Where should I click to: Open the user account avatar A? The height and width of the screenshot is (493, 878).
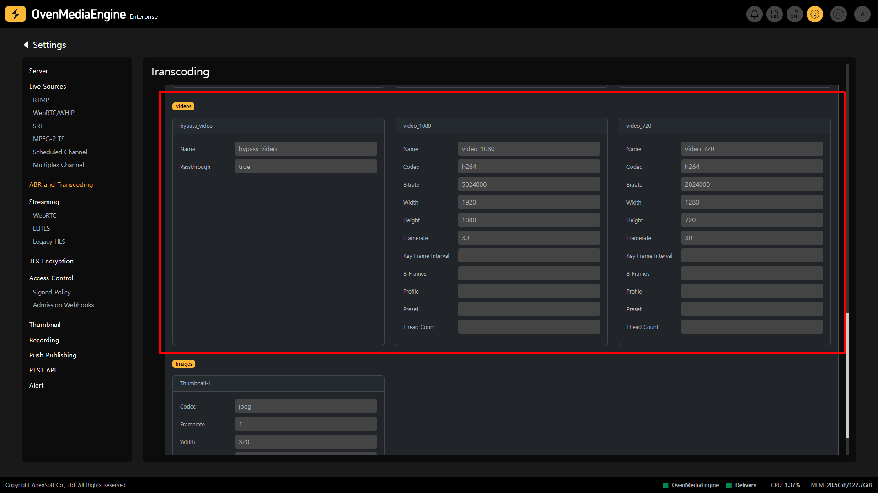pyautogui.click(x=862, y=14)
